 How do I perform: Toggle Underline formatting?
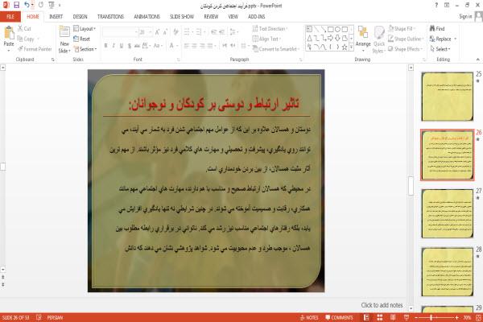click(122, 46)
